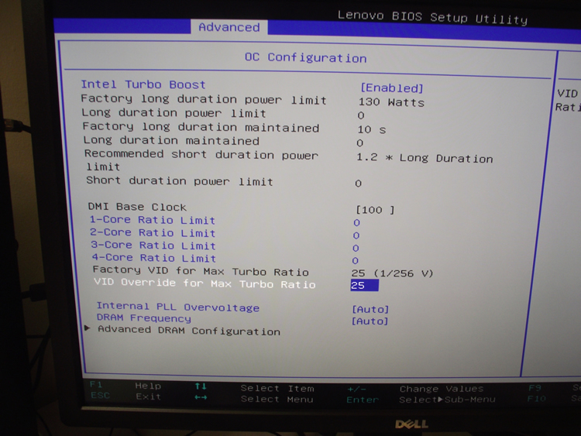Click the 10 s value

[372, 129]
